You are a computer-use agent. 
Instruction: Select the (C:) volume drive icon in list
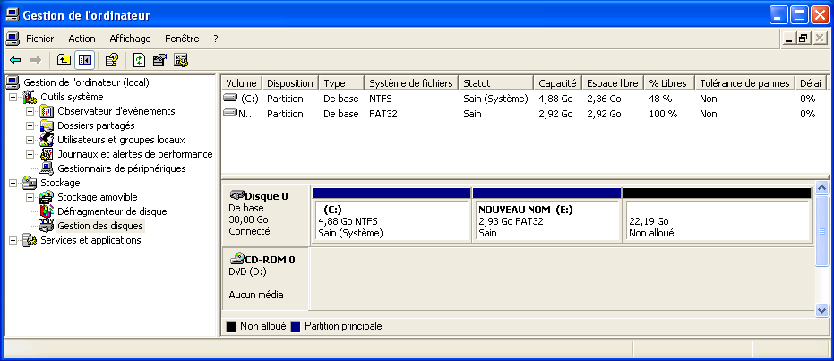tap(230, 99)
